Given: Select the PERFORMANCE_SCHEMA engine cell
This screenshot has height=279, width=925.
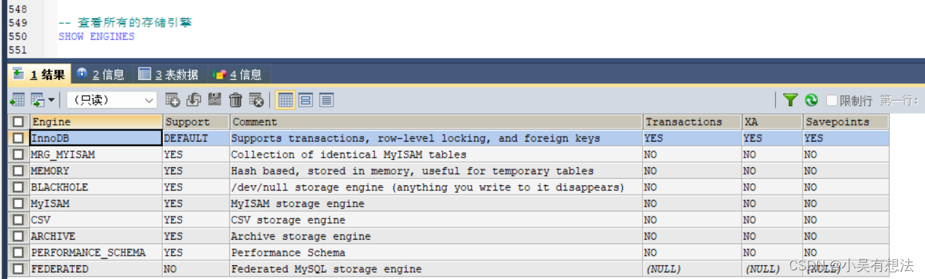Looking at the screenshot, I should [x=95, y=253].
